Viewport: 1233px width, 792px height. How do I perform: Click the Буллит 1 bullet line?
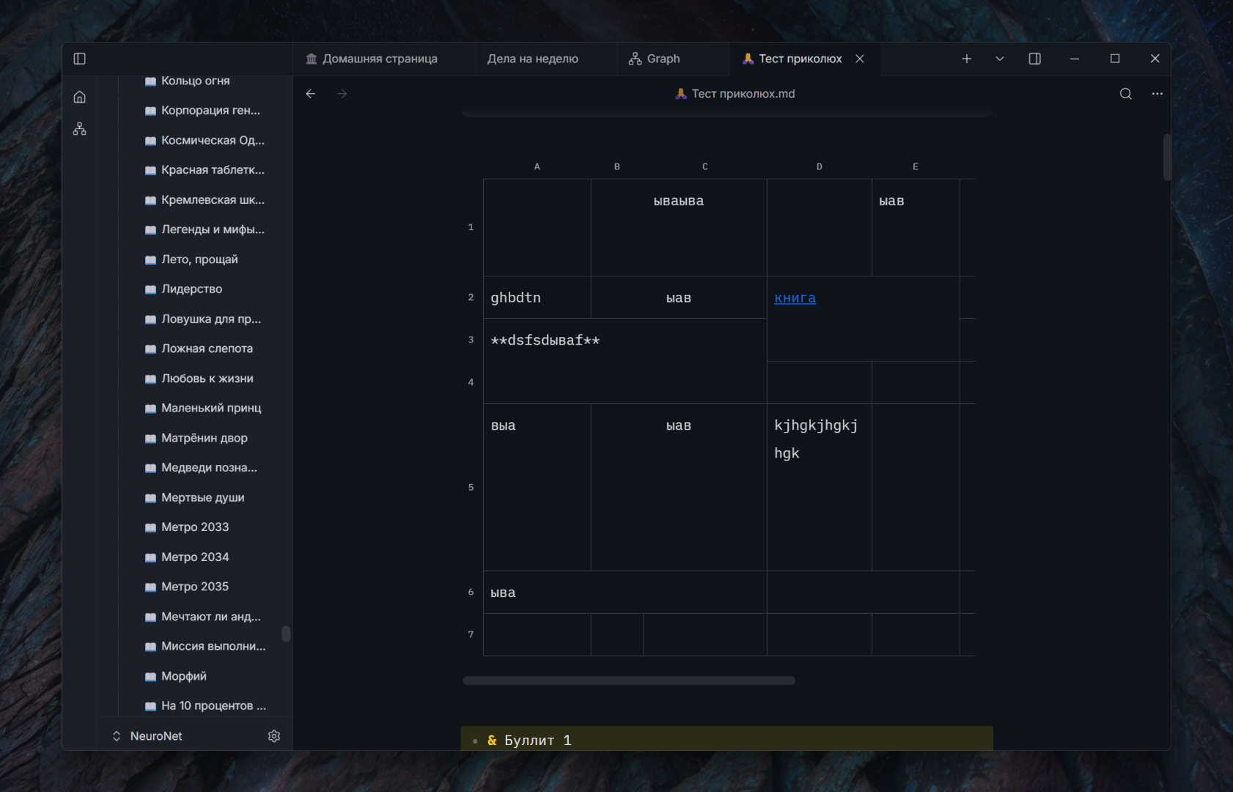click(727, 740)
